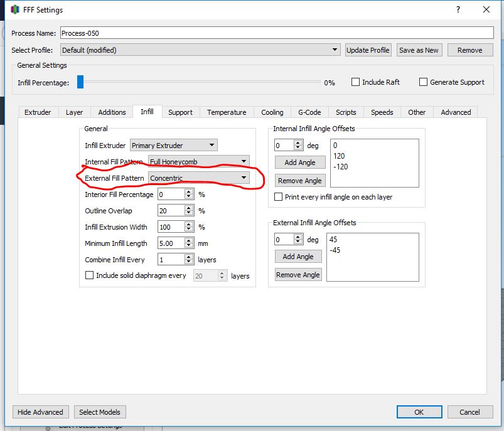The image size is (504, 431).
Task: Decrease Minimum Infill Length with down arrow
Action: coord(189,246)
